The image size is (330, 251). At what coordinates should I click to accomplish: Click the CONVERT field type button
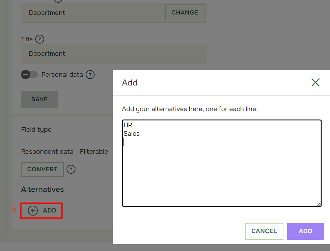(42, 169)
